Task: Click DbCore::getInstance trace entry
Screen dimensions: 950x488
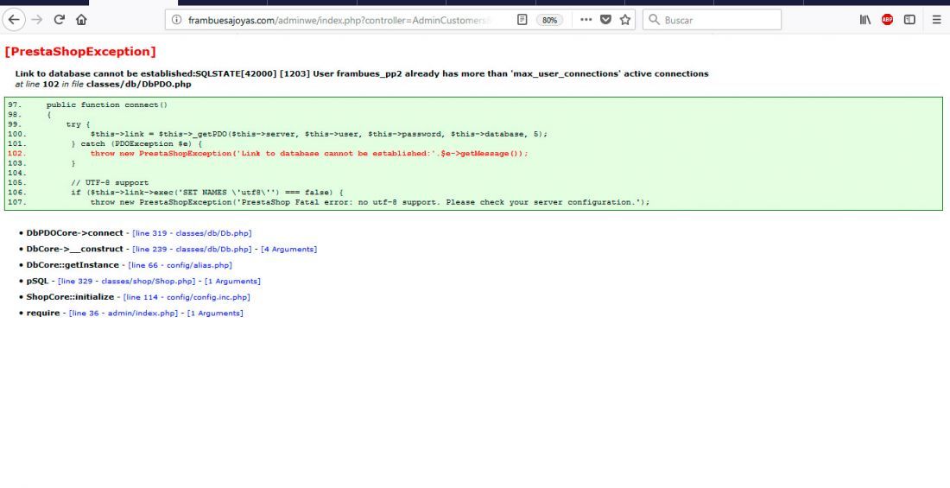Action: 73,265
